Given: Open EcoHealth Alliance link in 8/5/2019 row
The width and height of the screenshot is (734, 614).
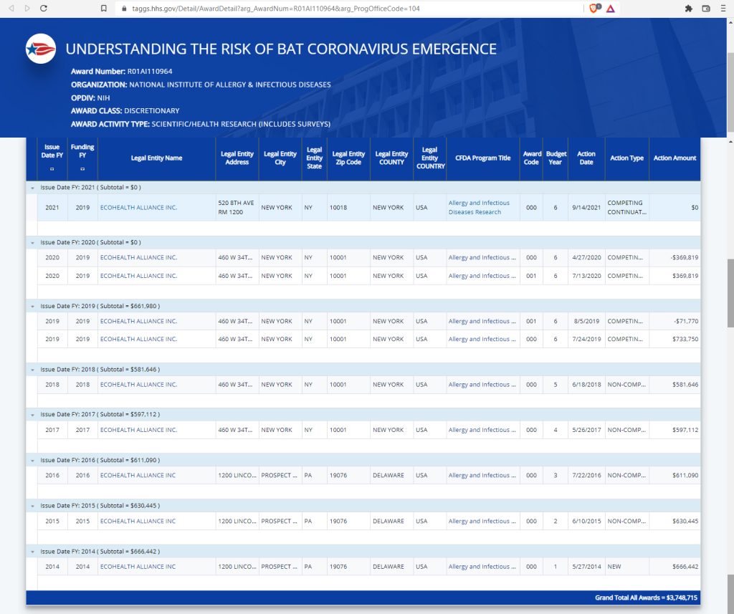Looking at the screenshot, I should (138, 321).
